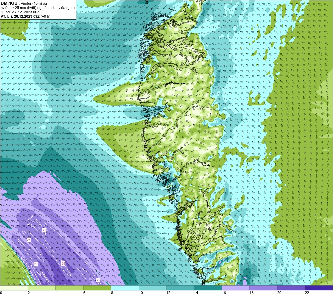
Task: Pick the 4–6 m/s green legend swatch
Action: tap(70, 288)
